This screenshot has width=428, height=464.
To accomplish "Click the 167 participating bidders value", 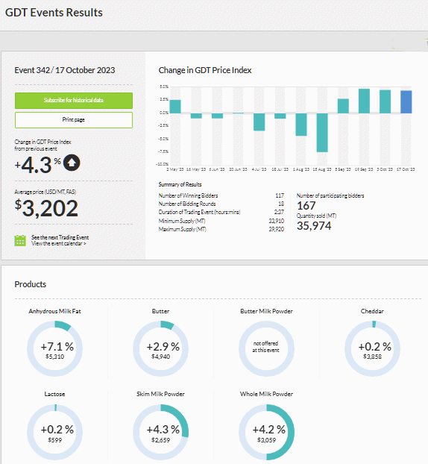I will (306, 206).
